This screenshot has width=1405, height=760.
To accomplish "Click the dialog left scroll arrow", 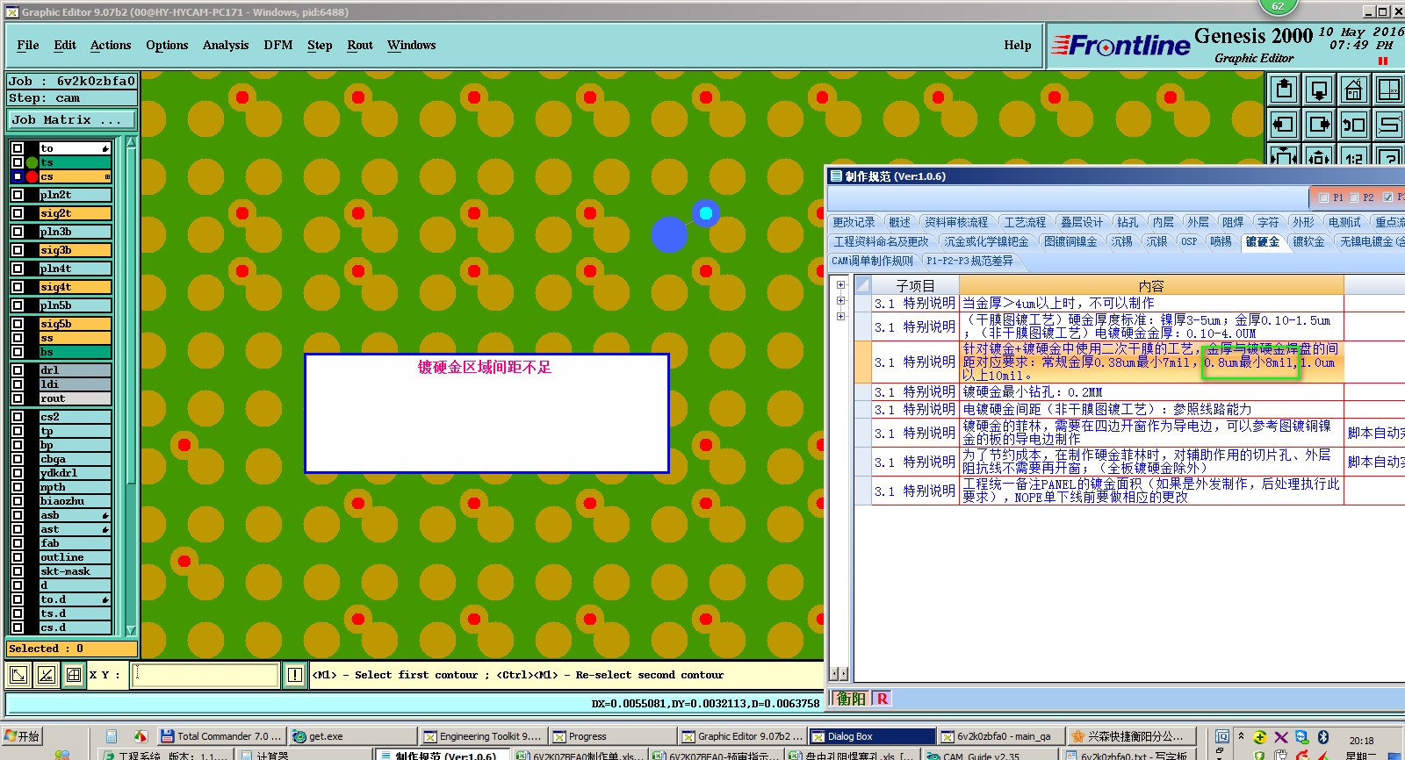I will pyautogui.click(x=835, y=674).
